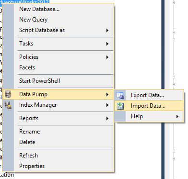The height and width of the screenshot is (179, 188).
Task: Click the Import Data green arrow icon
Action: pyautogui.click(x=120, y=106)
